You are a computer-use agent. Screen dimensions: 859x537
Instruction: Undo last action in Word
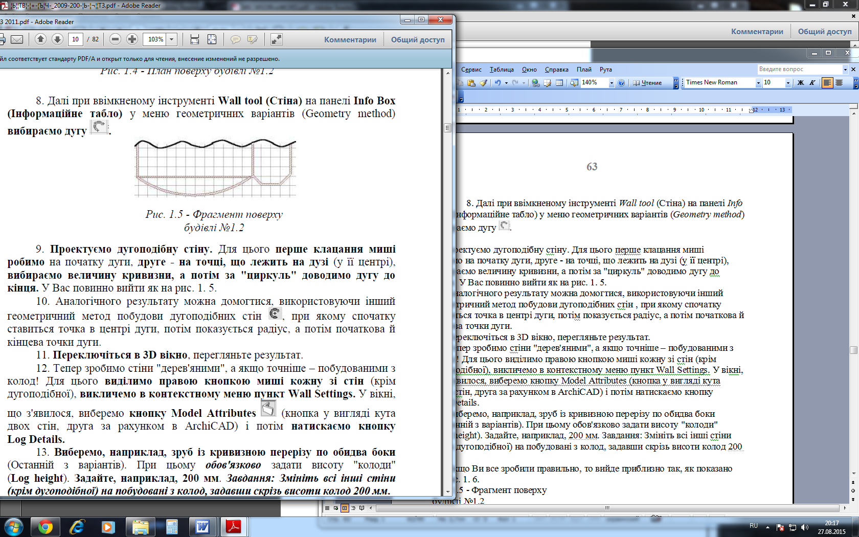[498, 83]
